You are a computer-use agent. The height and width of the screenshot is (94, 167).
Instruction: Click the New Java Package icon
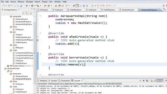(45, 6)
